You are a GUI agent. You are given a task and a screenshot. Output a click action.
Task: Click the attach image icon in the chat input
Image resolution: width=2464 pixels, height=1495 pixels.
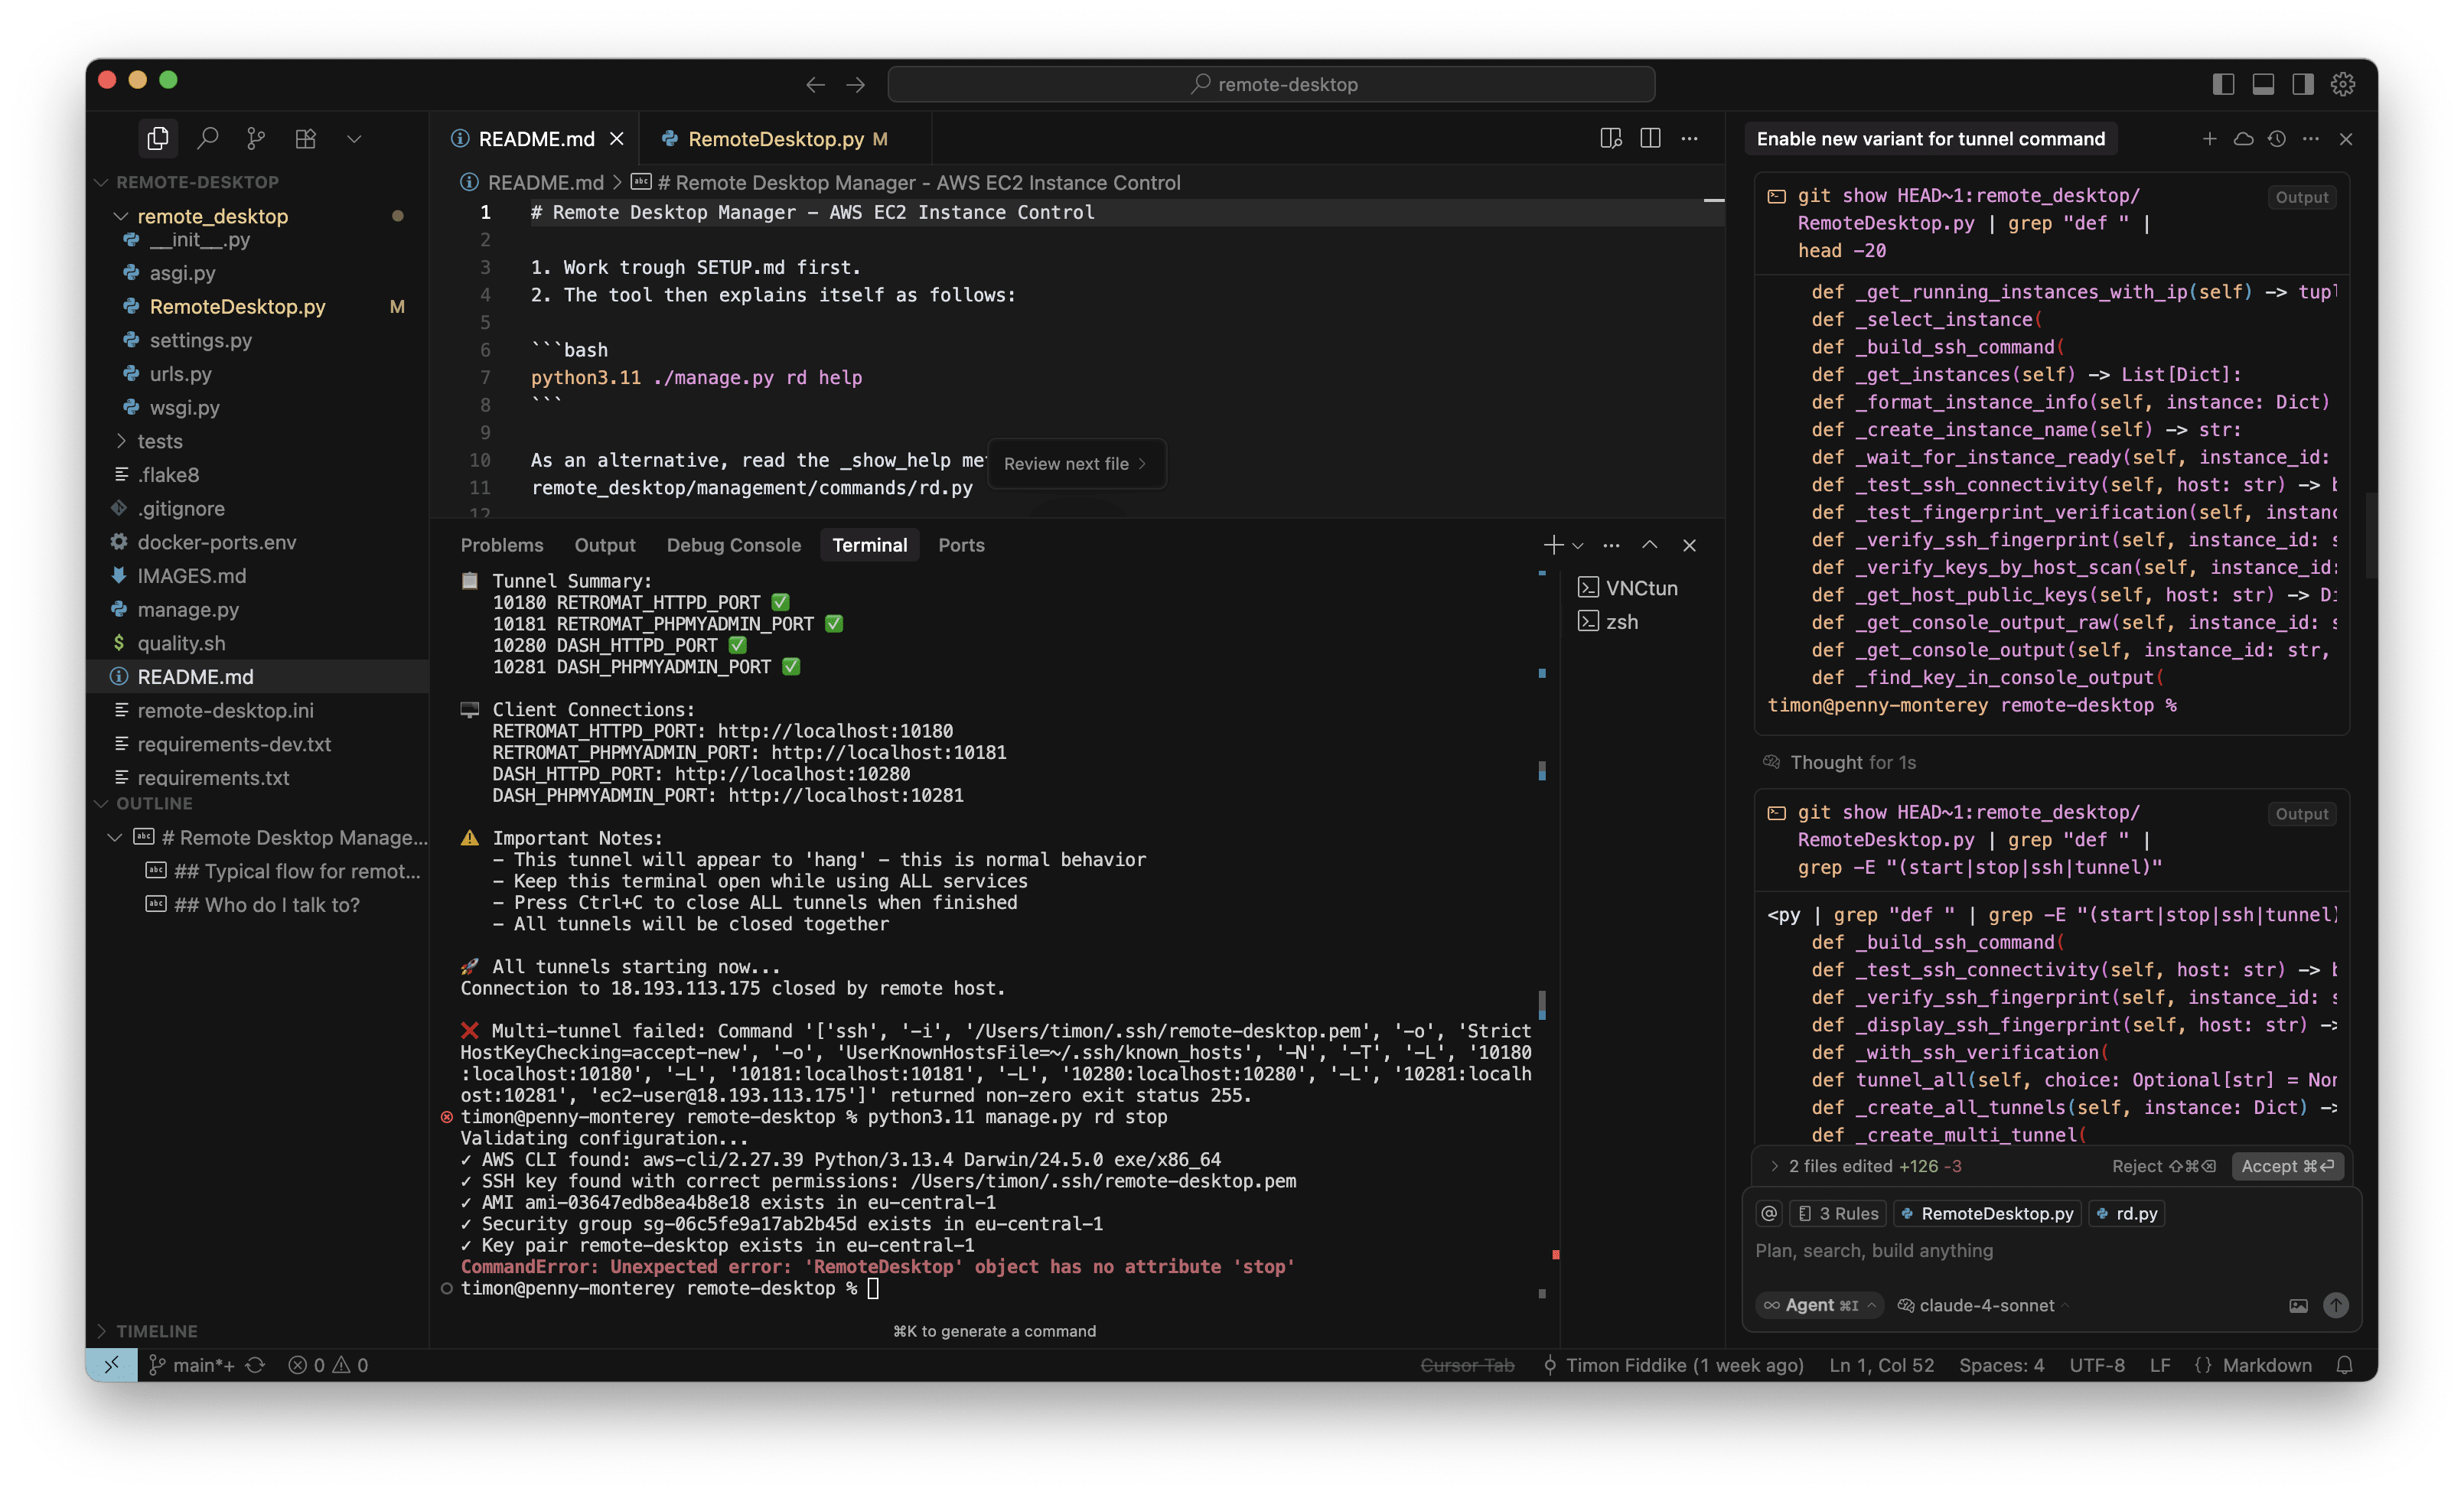coord(2298,1305)
